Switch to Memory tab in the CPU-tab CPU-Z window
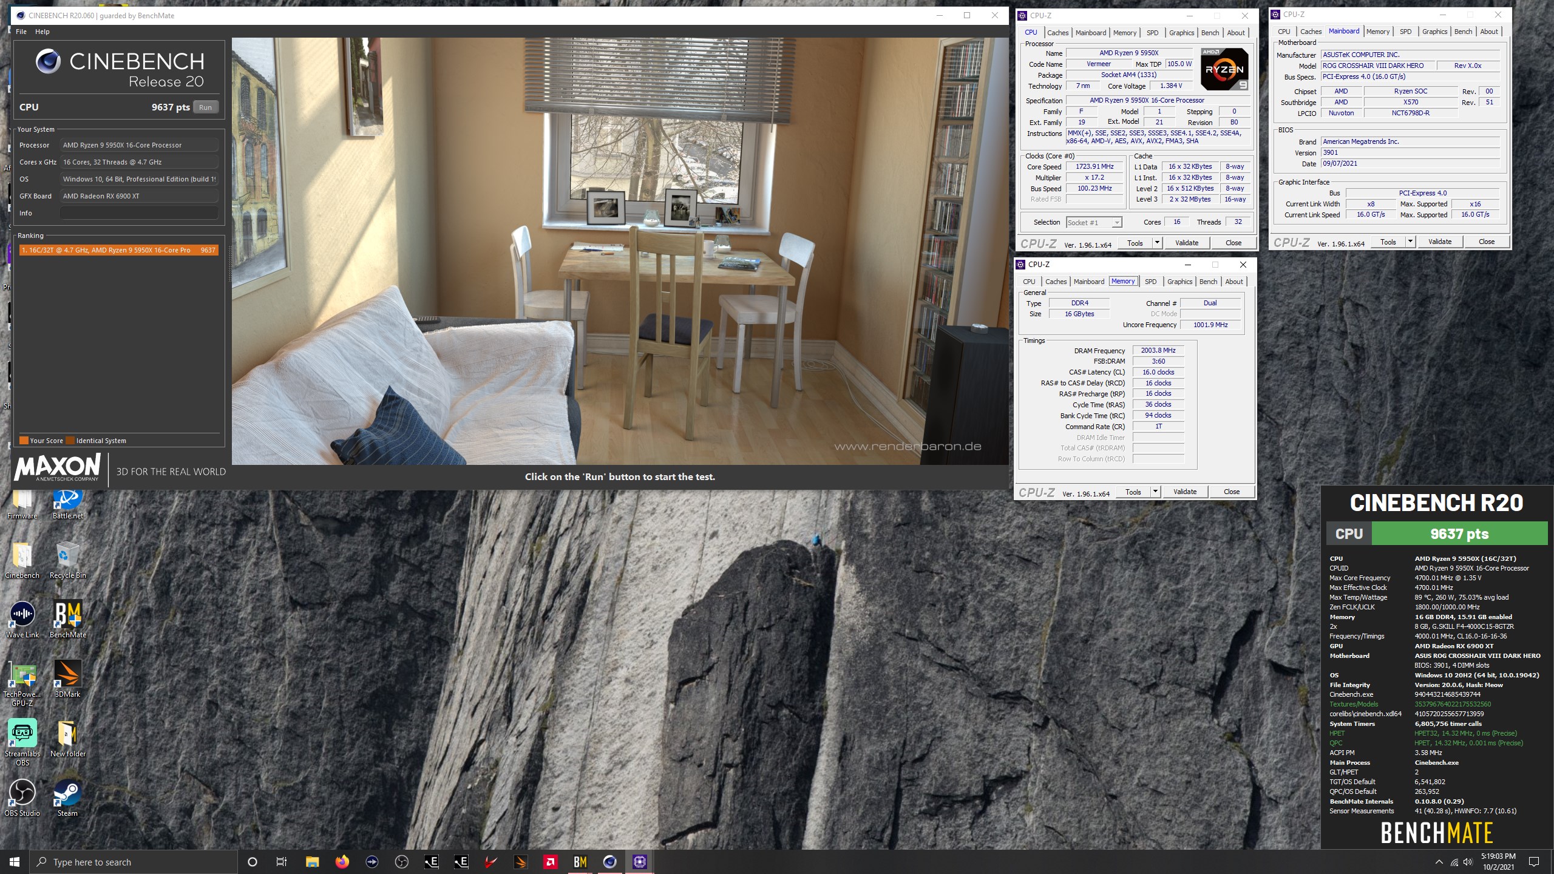1554x874 pixels. coord(1125,33)
